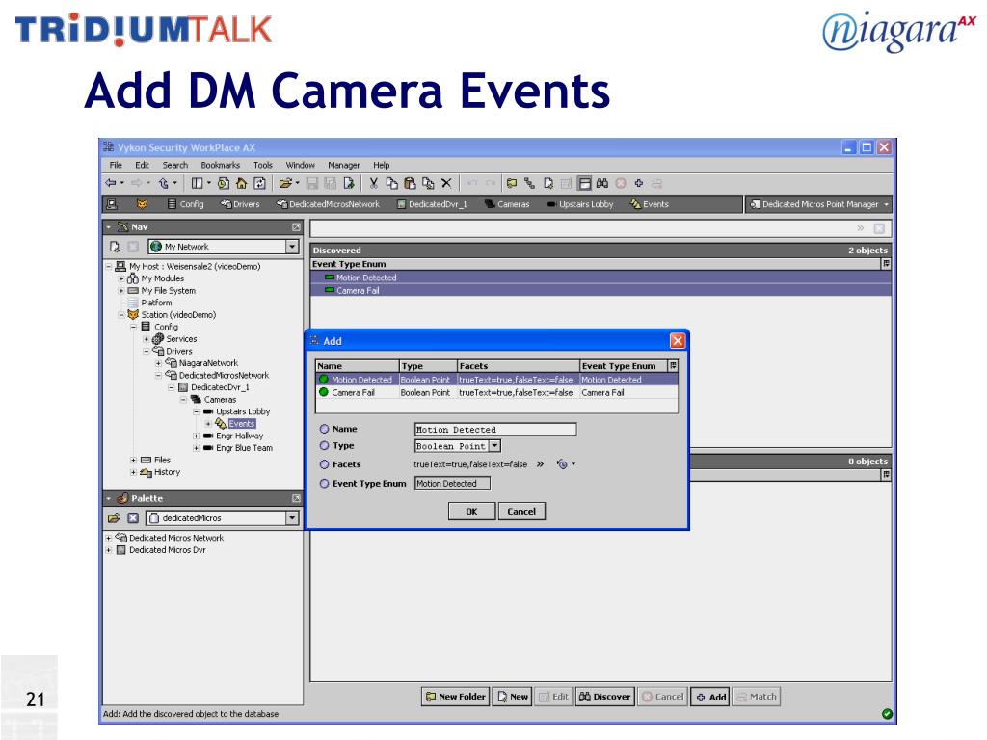Select Dedicated Micros Dvr in palette
The width and height of the screenshot is (987, 740).
[x=168, y=550]
